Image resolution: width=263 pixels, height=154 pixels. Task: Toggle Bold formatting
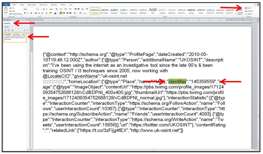tap(25, 13)
